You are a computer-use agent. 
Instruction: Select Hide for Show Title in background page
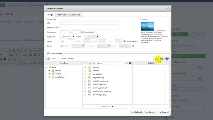pyautogui.click(x=197, y=34)
